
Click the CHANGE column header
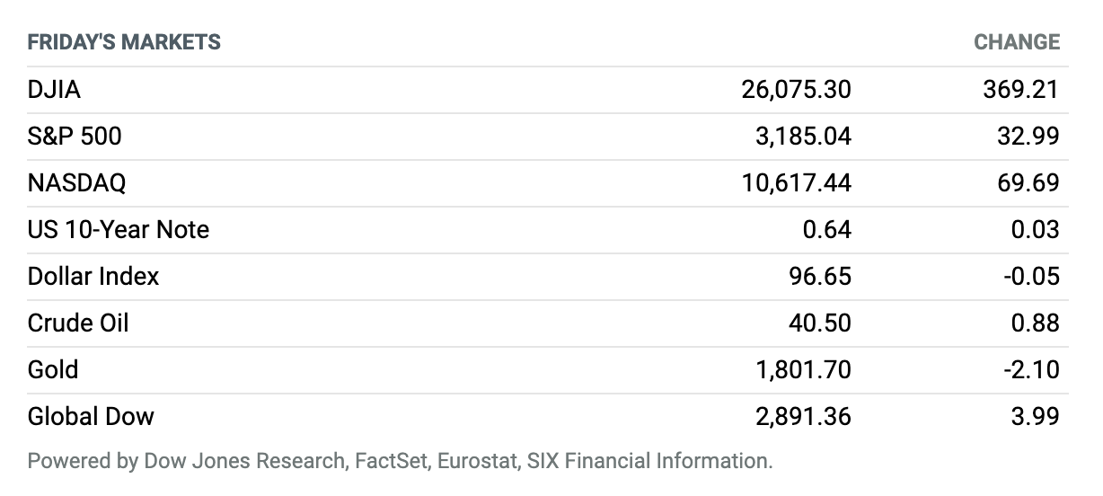coord(1017,42)
